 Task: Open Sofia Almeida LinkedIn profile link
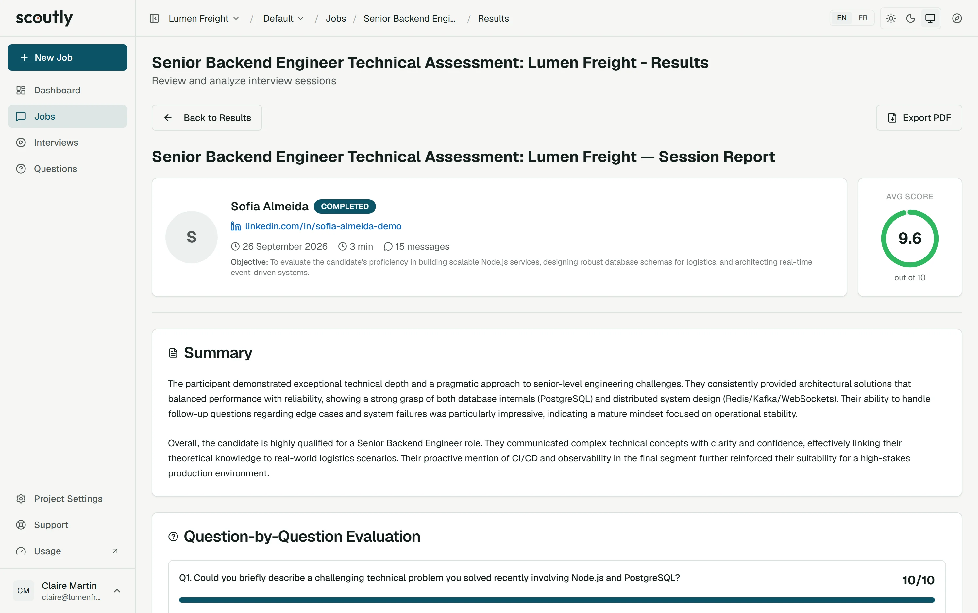[x=323, y=226]
